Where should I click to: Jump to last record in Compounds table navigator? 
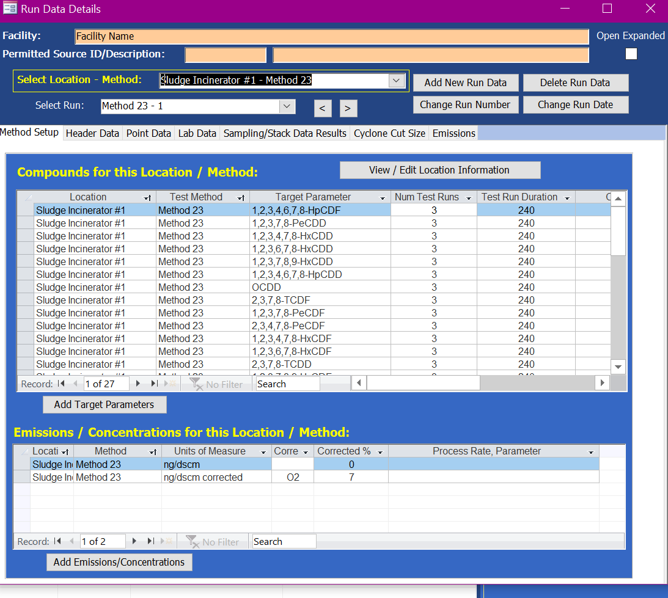154,384
